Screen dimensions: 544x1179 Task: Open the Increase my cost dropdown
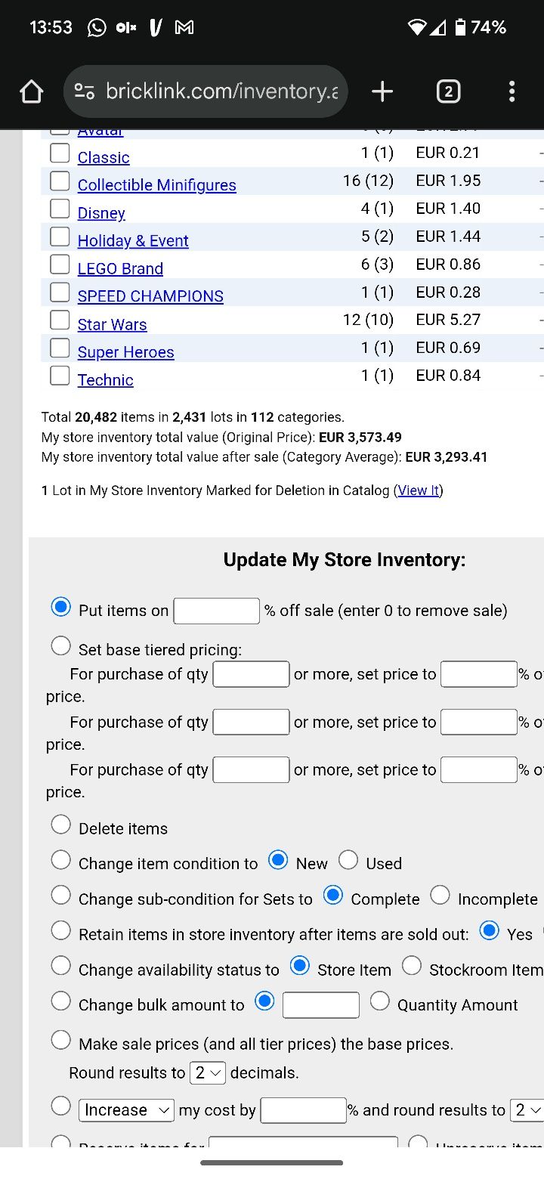point(127,1109)
